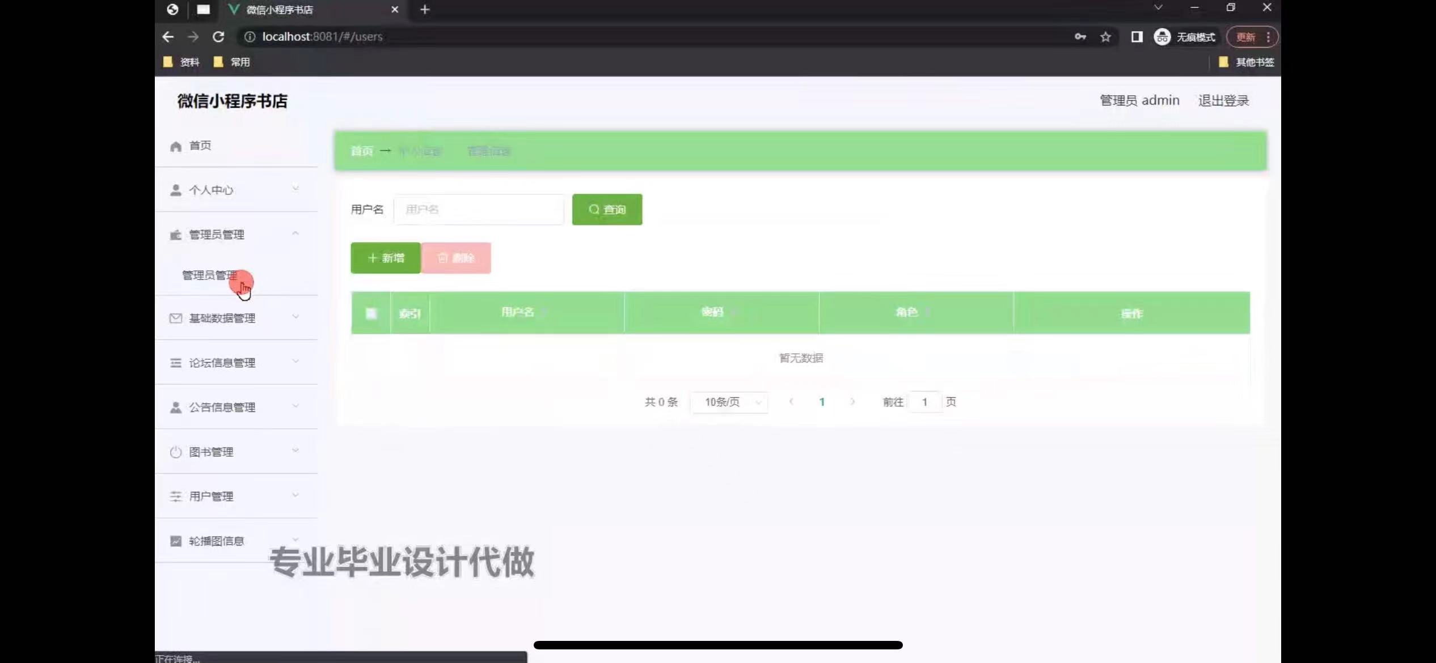Focus the 前往 page number input
This screenshot has width=1436, height=663.
pyautogui.click(x=925, y=402)
